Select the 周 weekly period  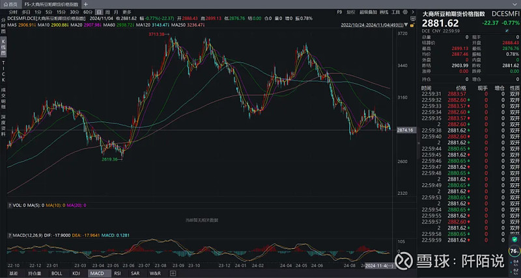point(107,12)
